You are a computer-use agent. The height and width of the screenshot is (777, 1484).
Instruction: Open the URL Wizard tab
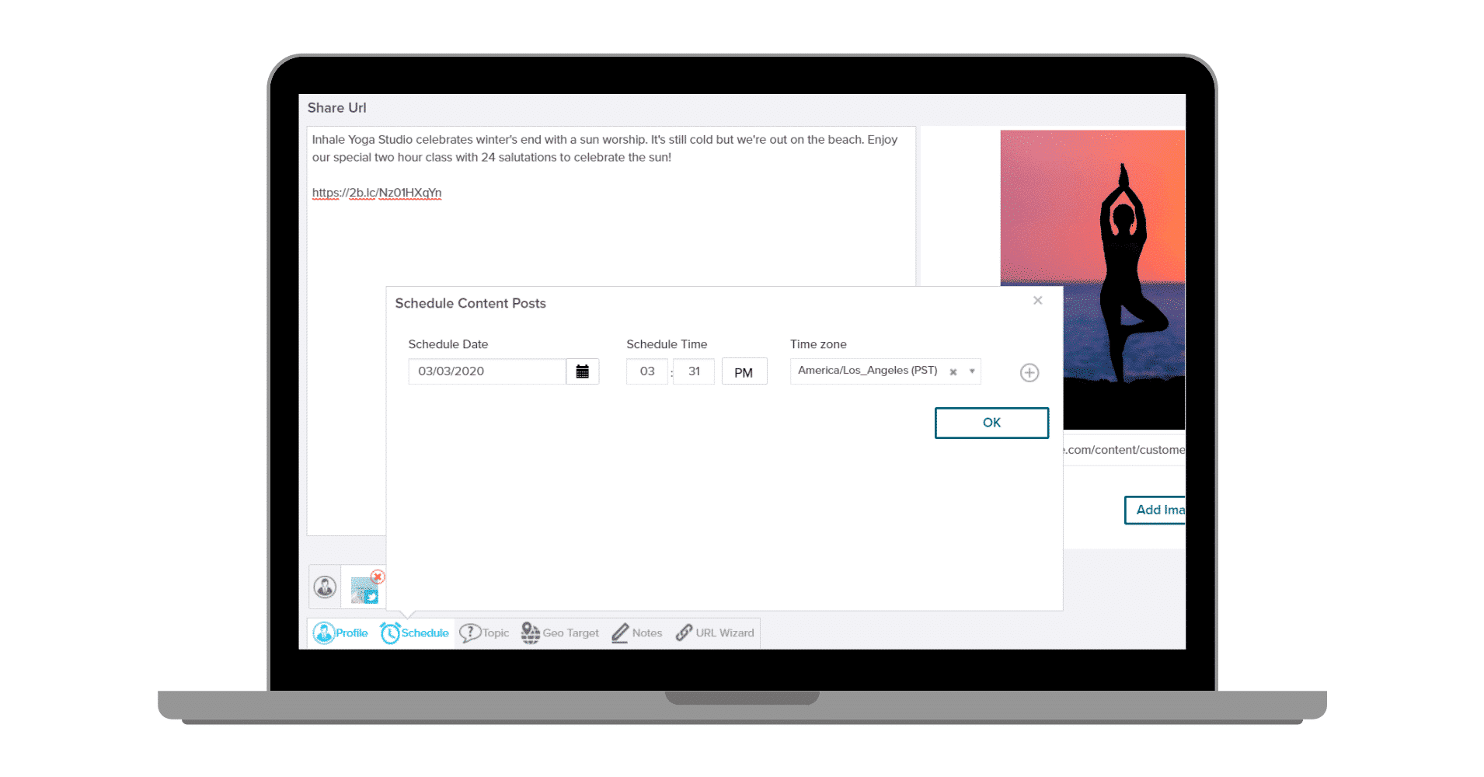click(715, 633)
